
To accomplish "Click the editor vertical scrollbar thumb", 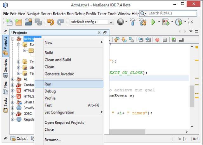I will (x=192, y=96).
